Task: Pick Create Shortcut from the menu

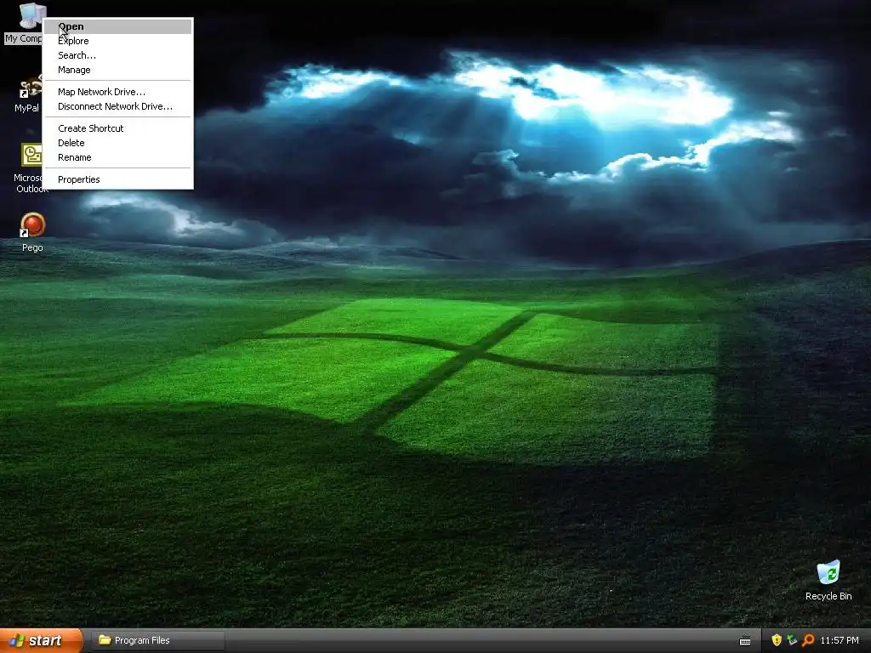Action: (117, 128)
